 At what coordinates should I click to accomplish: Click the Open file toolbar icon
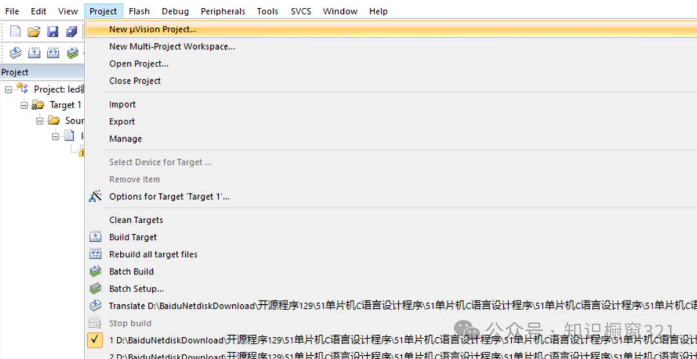point(34,31)
